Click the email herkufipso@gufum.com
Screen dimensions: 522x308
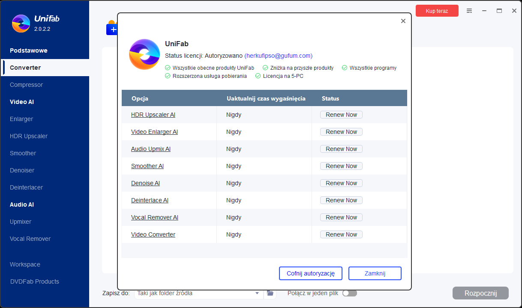coord(278,56)
